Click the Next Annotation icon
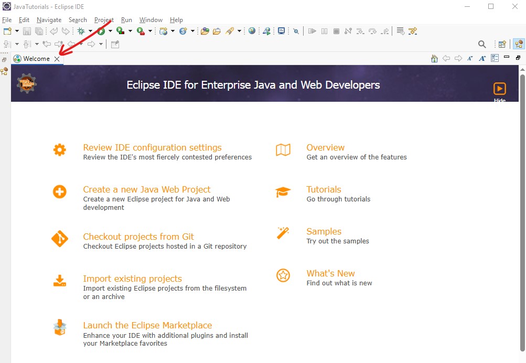This screenshot has width=526, height=363. [x=7, y=44]
